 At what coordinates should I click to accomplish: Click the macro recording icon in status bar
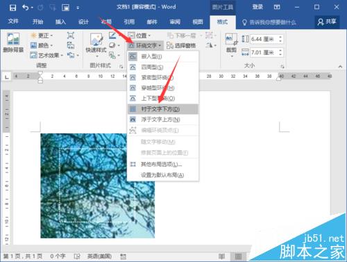click(123, 256)
